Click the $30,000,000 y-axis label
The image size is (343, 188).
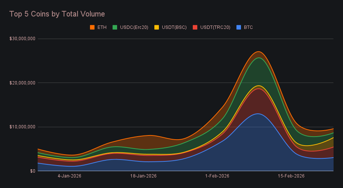pyautogui.click(x=22, y=39)
